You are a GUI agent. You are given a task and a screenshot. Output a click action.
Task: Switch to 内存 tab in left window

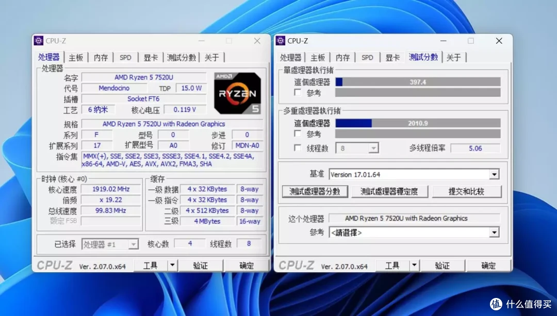(101, 58)
